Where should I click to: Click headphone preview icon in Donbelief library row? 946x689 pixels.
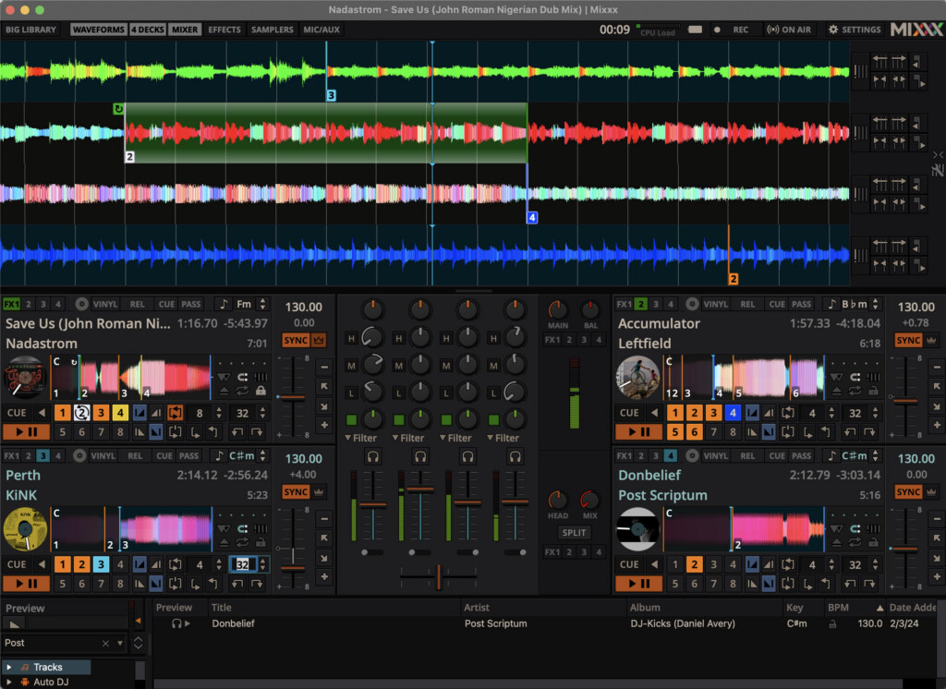pos(176,623)
